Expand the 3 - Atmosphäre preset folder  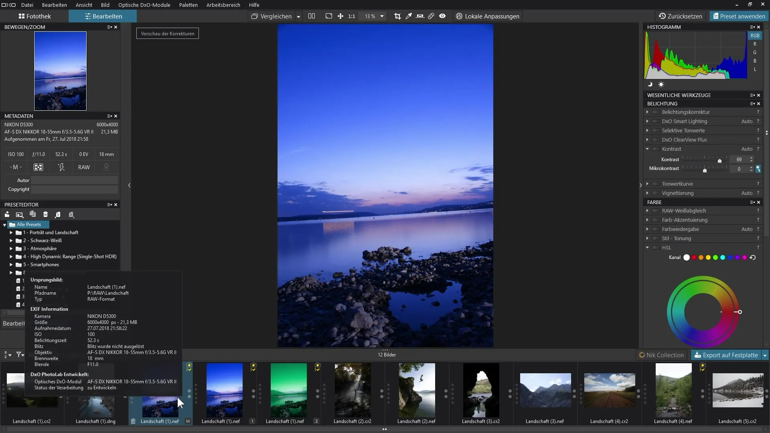click(x=11, y=249)
